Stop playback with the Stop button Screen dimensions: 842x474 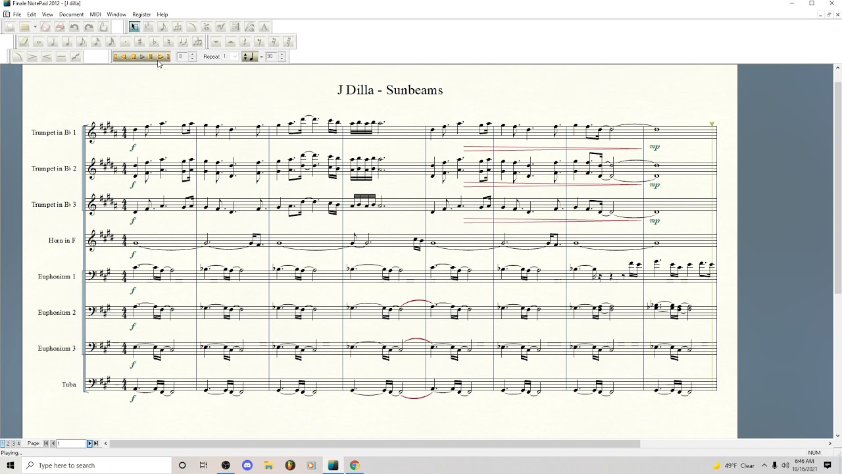pyautogui.click(x=134, y=57)
